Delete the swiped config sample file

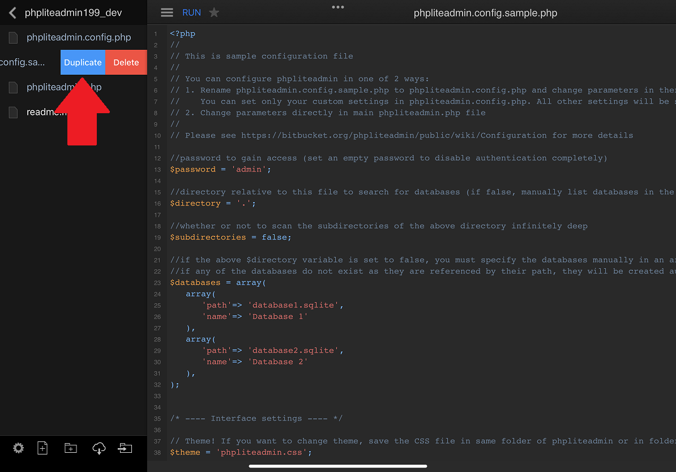pos(126,62)
